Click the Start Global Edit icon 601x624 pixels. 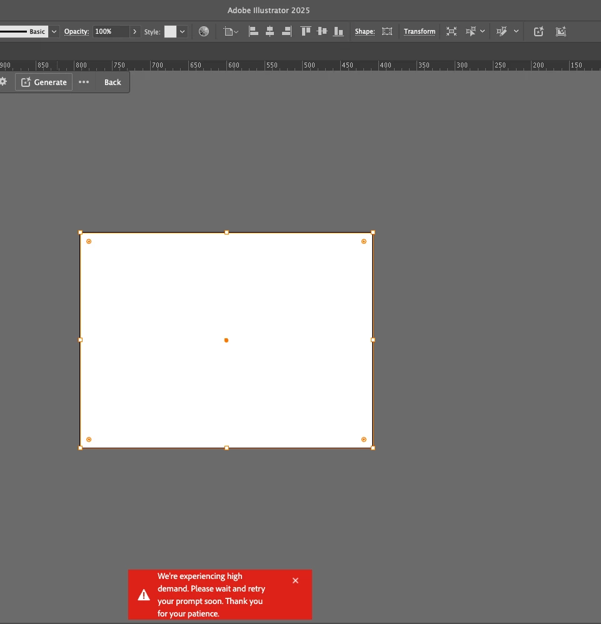click(x=502, y=31)
